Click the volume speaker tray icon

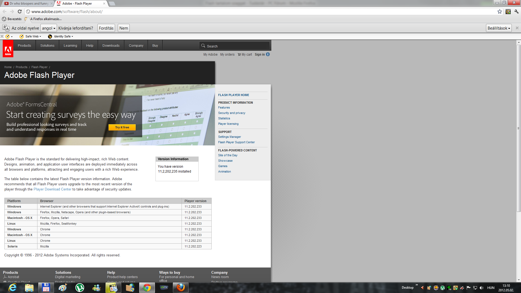coord(482,288)
